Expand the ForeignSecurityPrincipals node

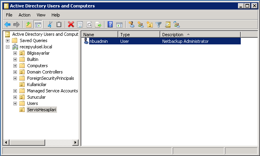click(x=15, y=78)
